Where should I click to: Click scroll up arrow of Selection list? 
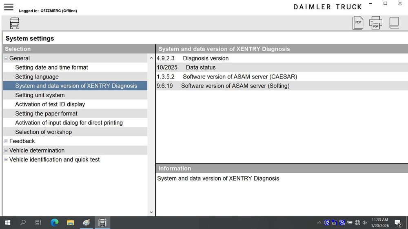[x=151, y=58]
